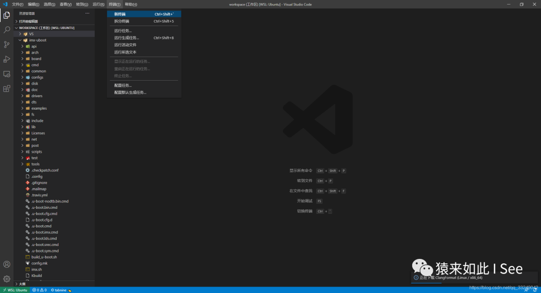
Task: Choose Split Terminal Ctrl+Shift+5 entry
Action: (144, 21)
